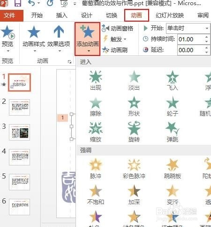Select slide 5 thumbnail
This screenshot has height=227, width=211.
pyautogui.click(x=20, y=182)
